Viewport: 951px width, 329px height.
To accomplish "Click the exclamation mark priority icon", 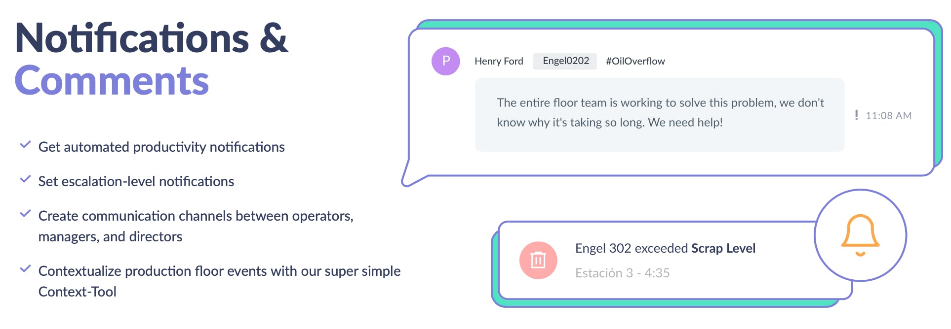I will click(x=856, y=115).
